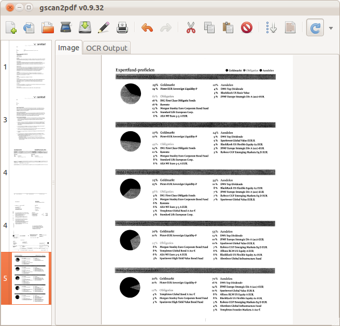
Task: Select page 3 thumbnail
Action: click(x=30, y=120)
